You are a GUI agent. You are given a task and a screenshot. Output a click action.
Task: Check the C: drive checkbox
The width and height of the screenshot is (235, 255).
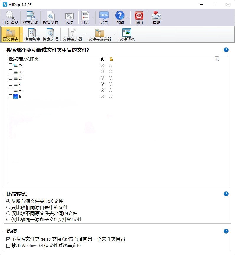(10, 65)
